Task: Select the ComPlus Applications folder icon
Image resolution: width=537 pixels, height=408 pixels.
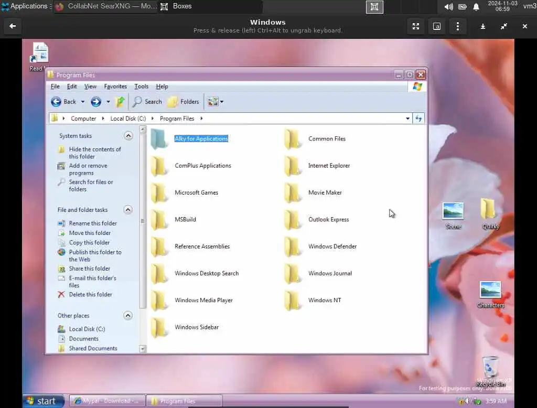Action: pos(159,166)
